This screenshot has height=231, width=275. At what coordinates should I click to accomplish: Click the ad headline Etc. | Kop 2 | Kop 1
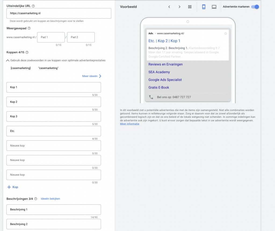tap(164, 41)
